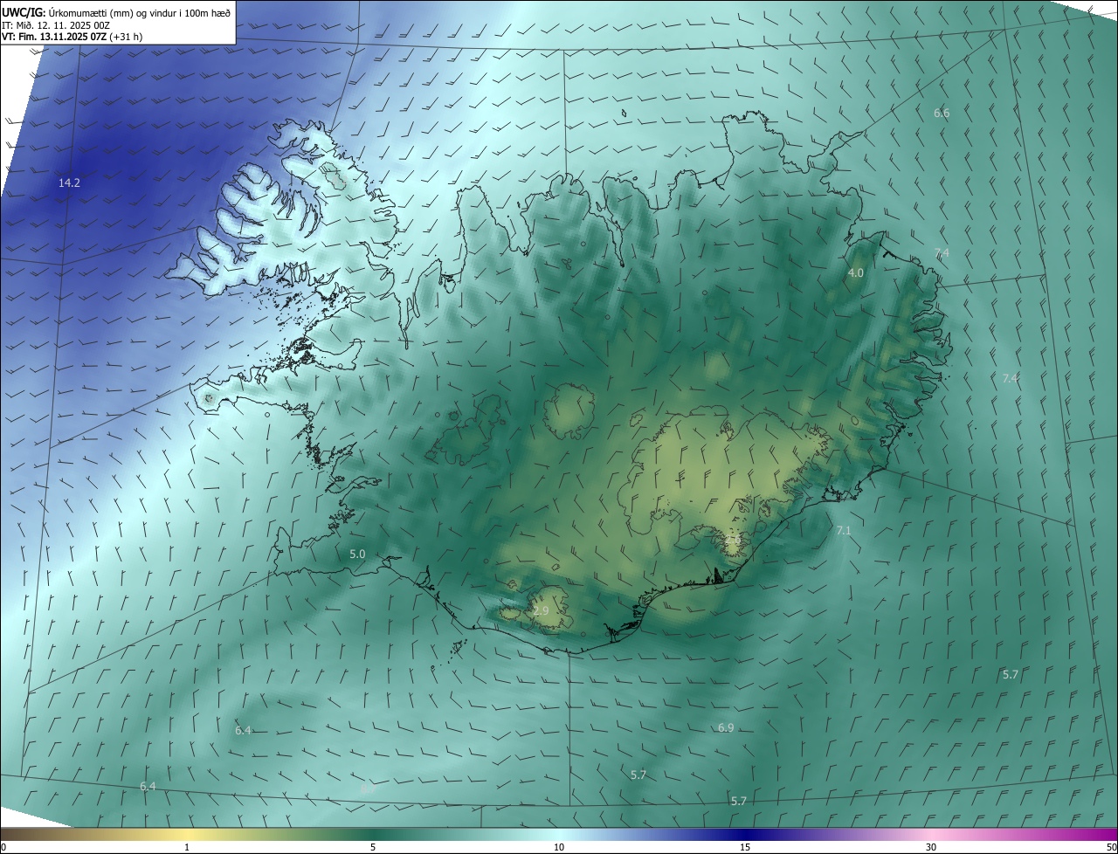Click the 6.9 value label over the sea
Image resolution: width=1118 pixels, height=854 pixels.
[726, 727]
